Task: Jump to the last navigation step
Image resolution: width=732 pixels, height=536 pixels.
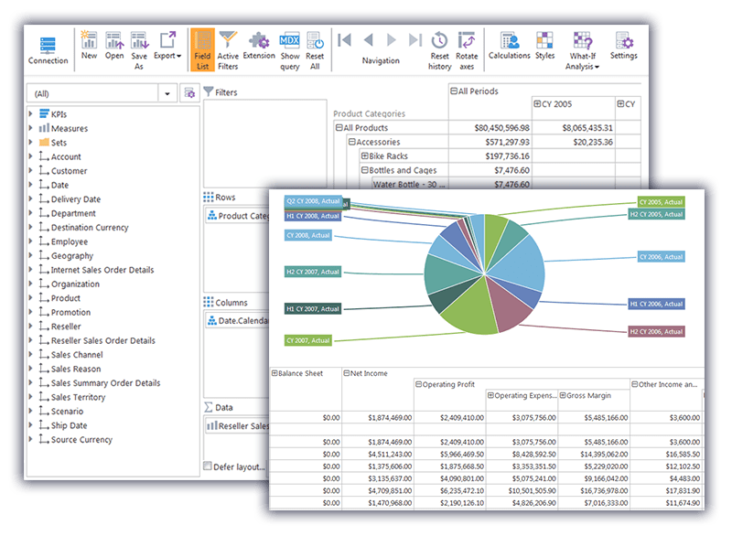Action: 415,40
